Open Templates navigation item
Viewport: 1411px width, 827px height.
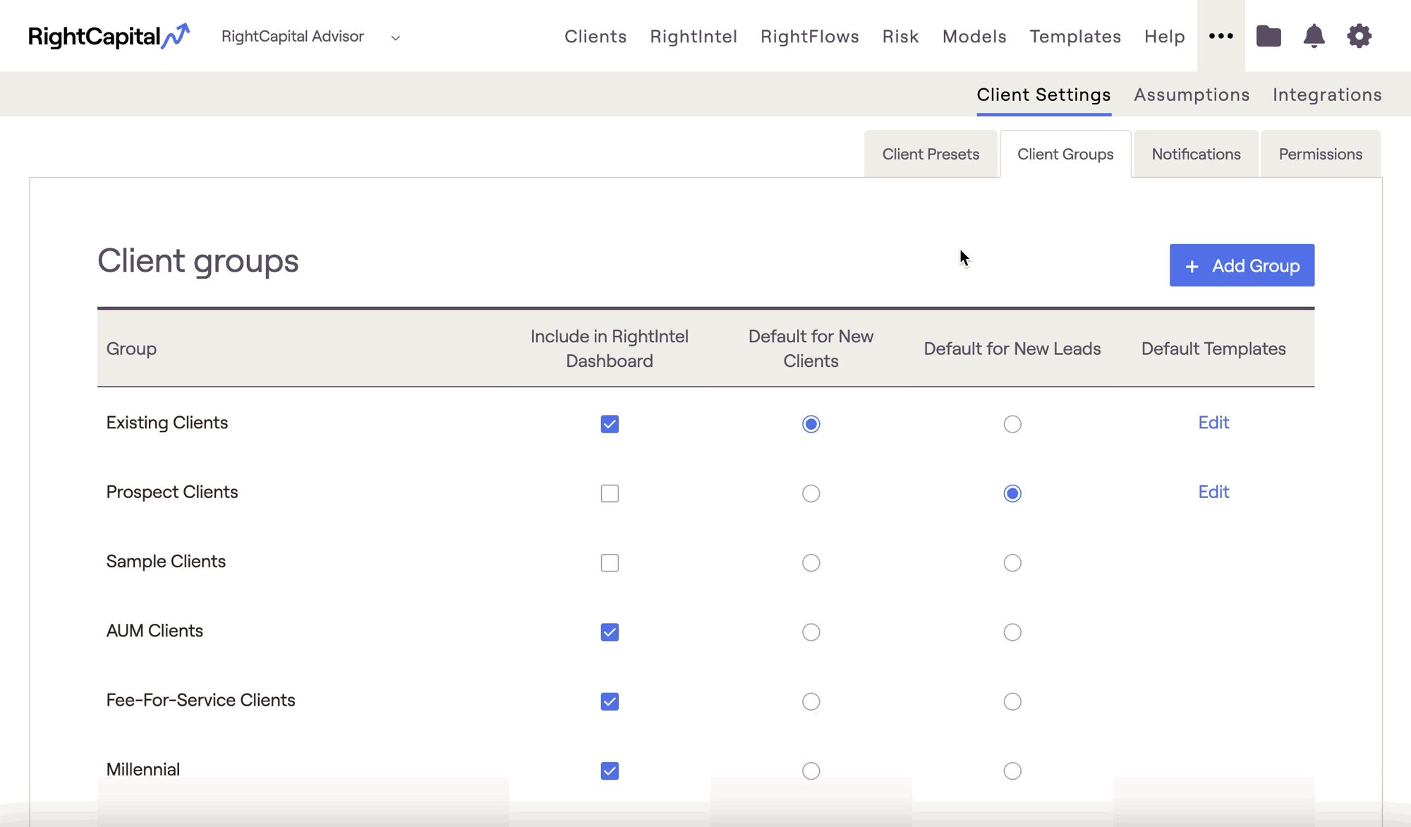[1075, 37]
